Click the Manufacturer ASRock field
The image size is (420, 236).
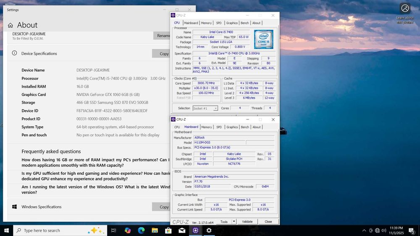234,137
